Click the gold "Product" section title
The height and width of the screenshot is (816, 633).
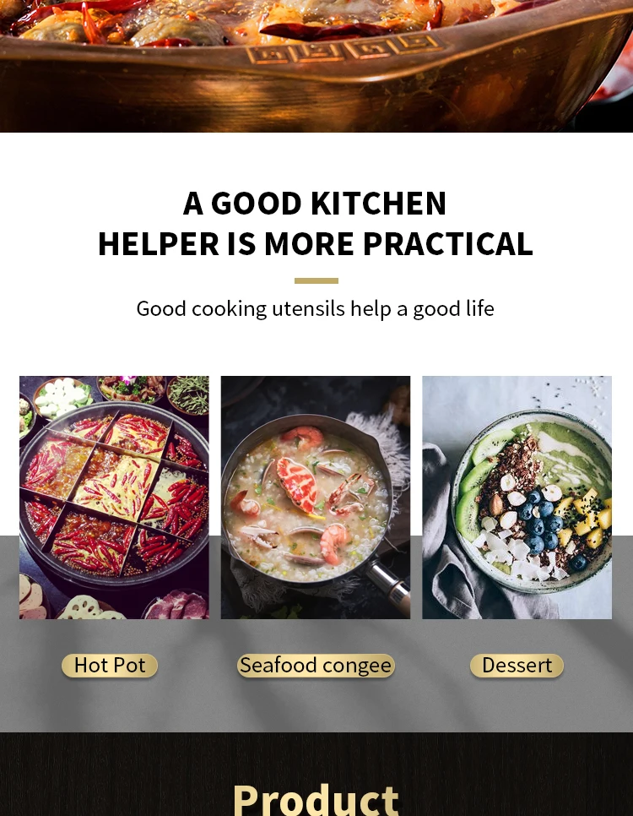pyautogui.click(x=316, y=799)
